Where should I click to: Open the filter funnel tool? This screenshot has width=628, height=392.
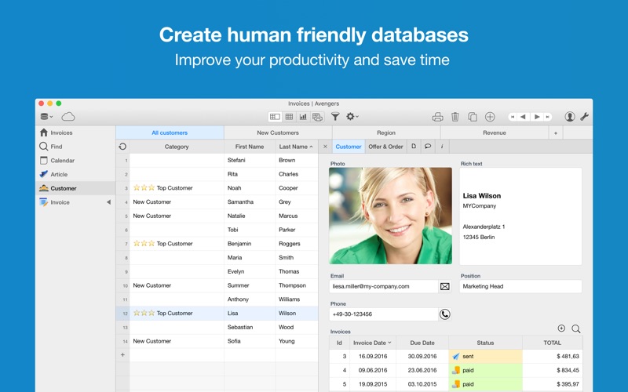tap(335, 116)
